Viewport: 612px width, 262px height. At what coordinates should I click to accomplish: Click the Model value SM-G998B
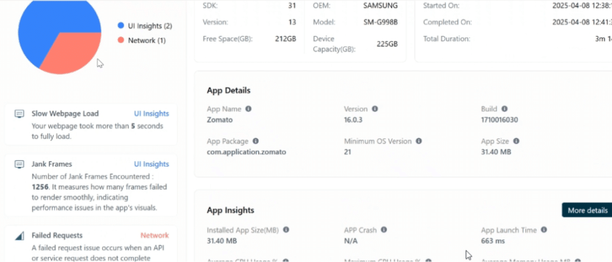coord(381,22)
